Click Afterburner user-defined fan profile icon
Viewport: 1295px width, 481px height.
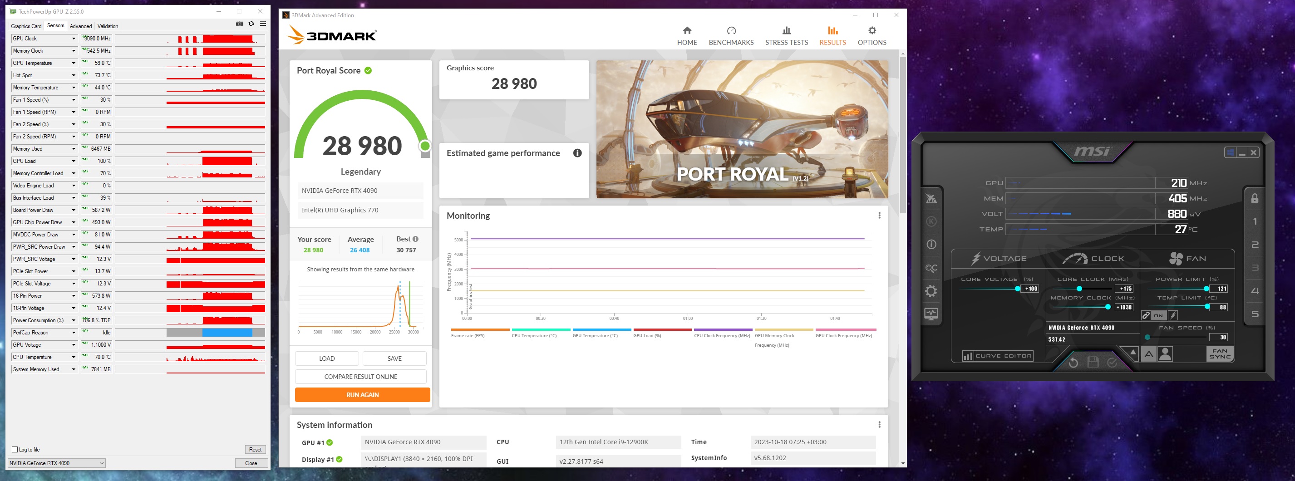1165,354
